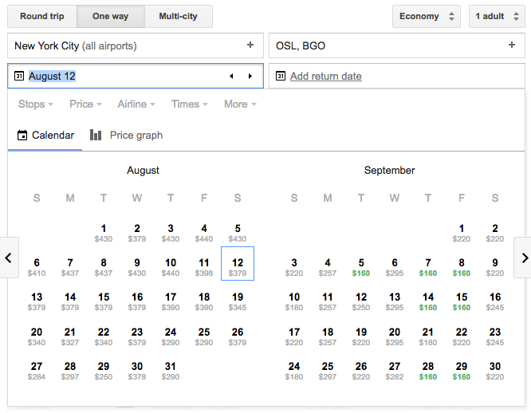The image size is (531, 413).
Task: Switch to Multi-city trip type
Action: pos(179,16)
